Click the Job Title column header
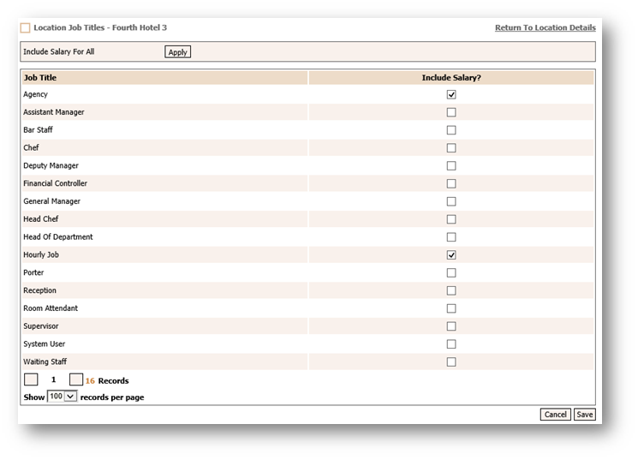Viewport: 638px width, 460px height. click(x=40, y=78)
